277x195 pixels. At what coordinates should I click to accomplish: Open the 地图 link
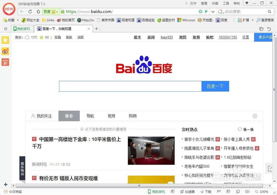183,37
